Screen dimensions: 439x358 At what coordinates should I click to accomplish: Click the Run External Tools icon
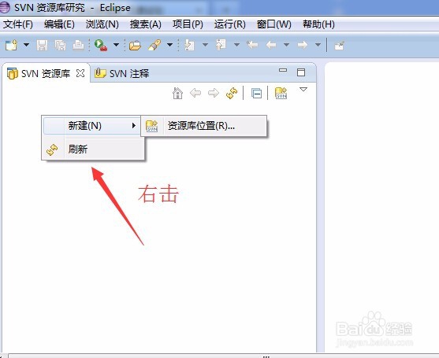[x=101, y=45]
